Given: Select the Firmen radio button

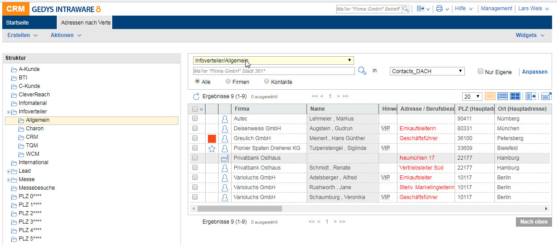Looking at the screenshot, I should [x=228, y=82].
